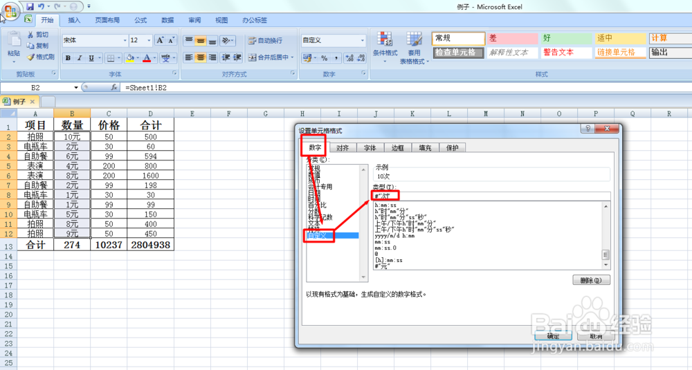Open the font color dropdown arrow
692x370 pixels.
click(155, 58)
